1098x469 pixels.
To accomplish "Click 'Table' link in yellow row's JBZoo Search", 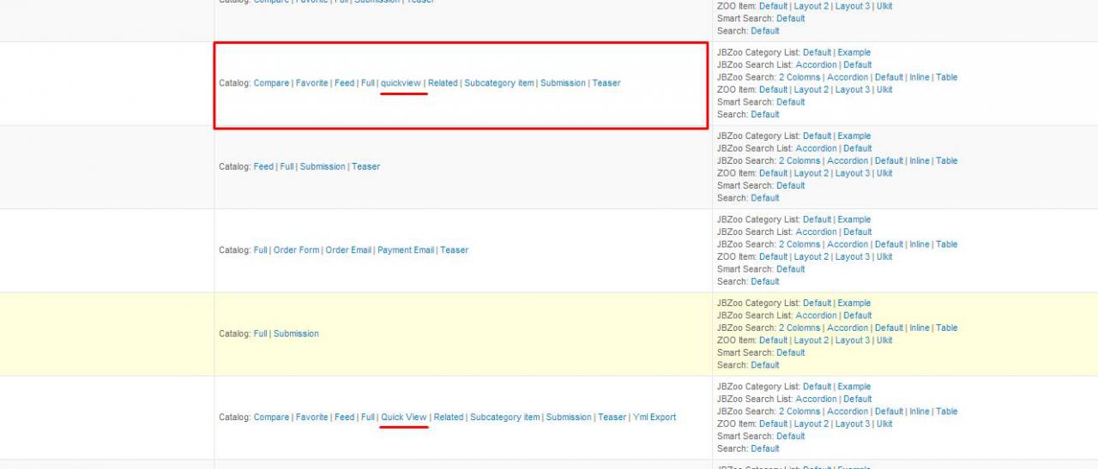I will pos(946,328).
